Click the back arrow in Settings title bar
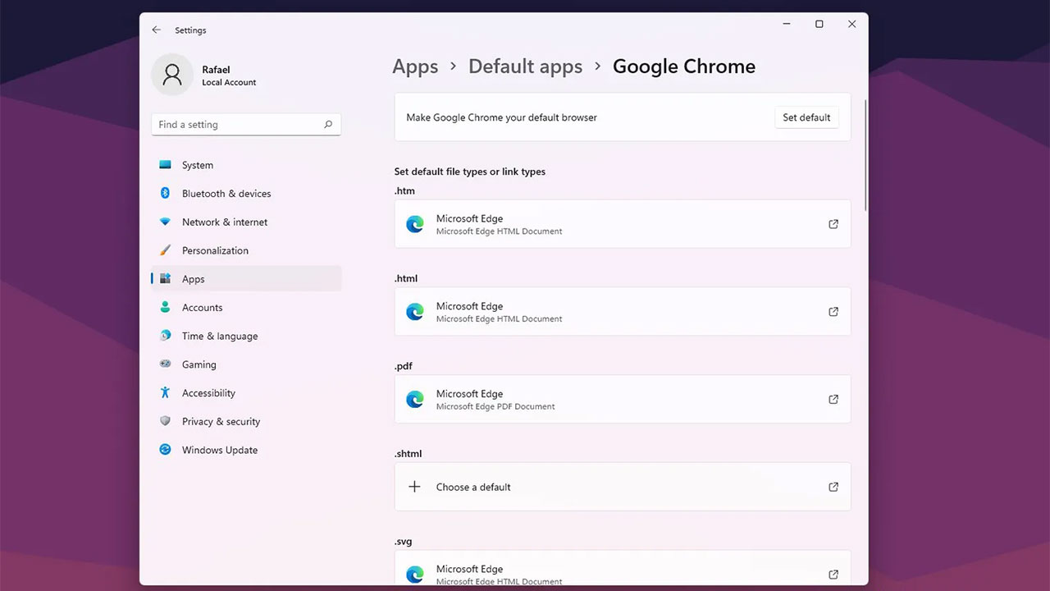1050x591 pixels. tap(156, 30)
